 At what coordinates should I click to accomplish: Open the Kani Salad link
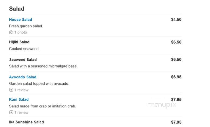19,99
